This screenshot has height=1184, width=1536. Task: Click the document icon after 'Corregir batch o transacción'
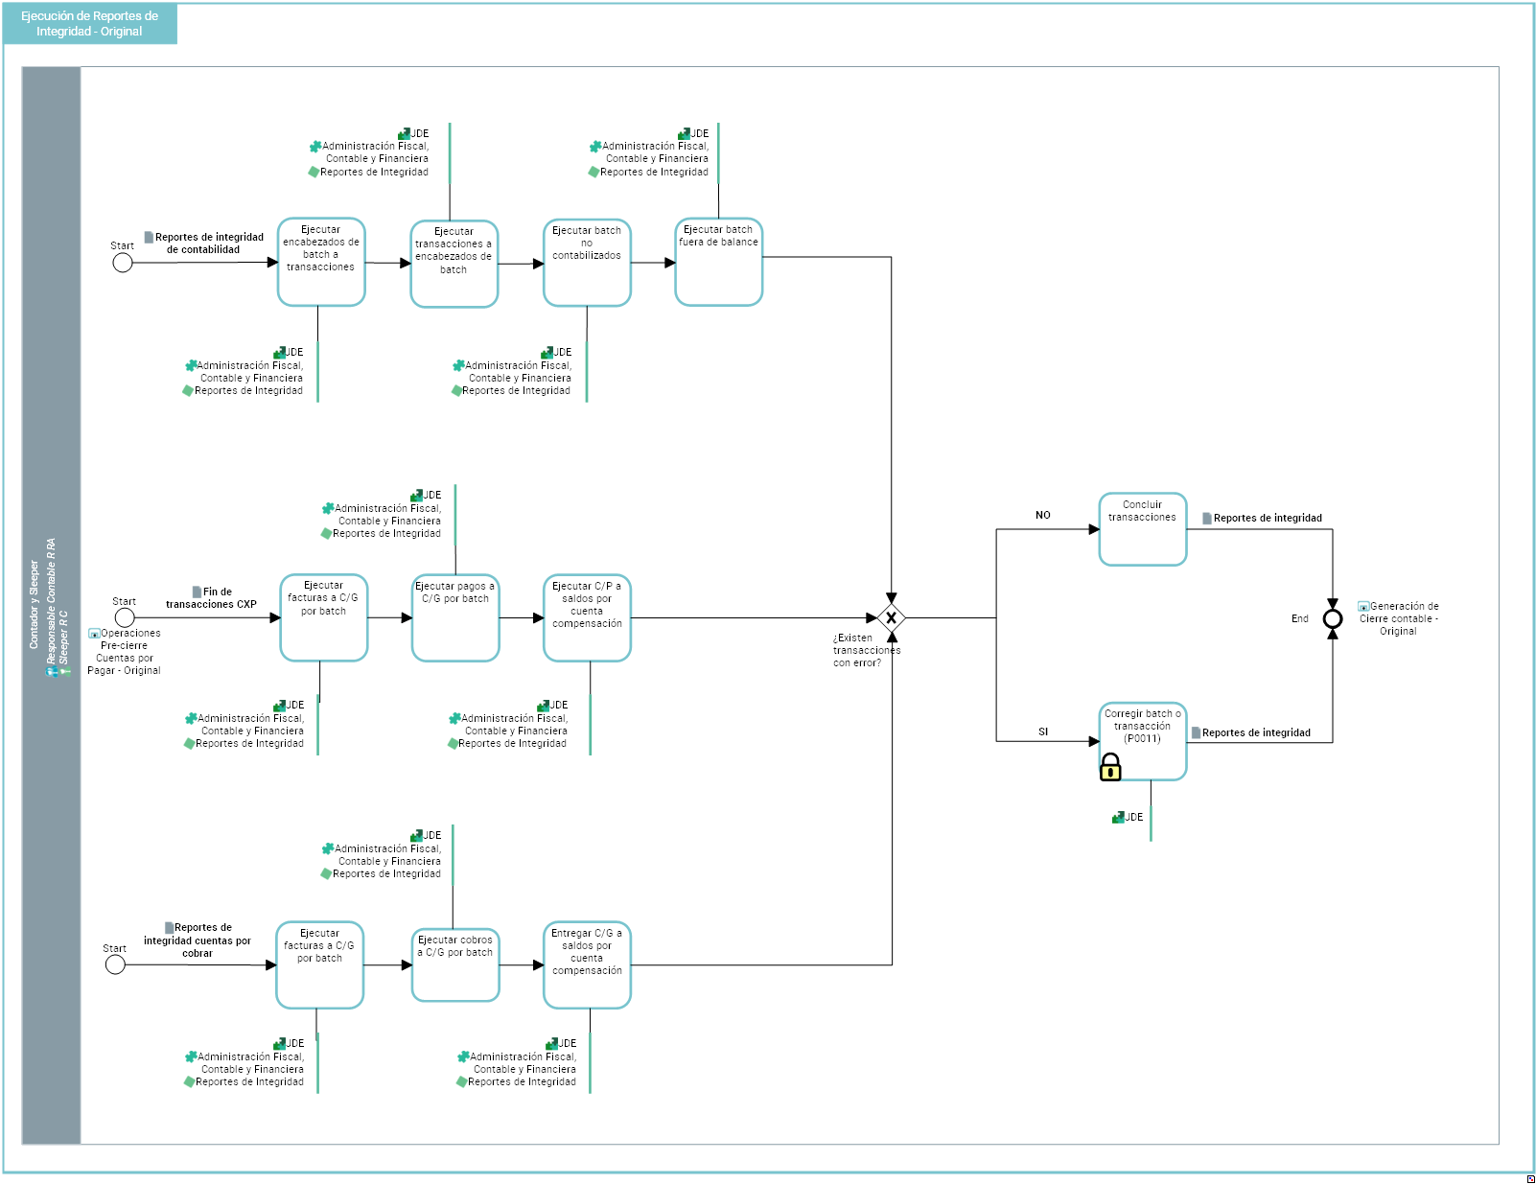(x=1196, y=732)
